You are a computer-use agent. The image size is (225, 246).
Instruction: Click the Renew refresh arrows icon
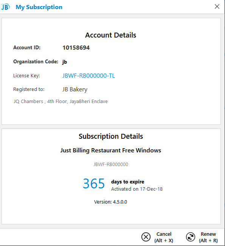pos(191,237)
